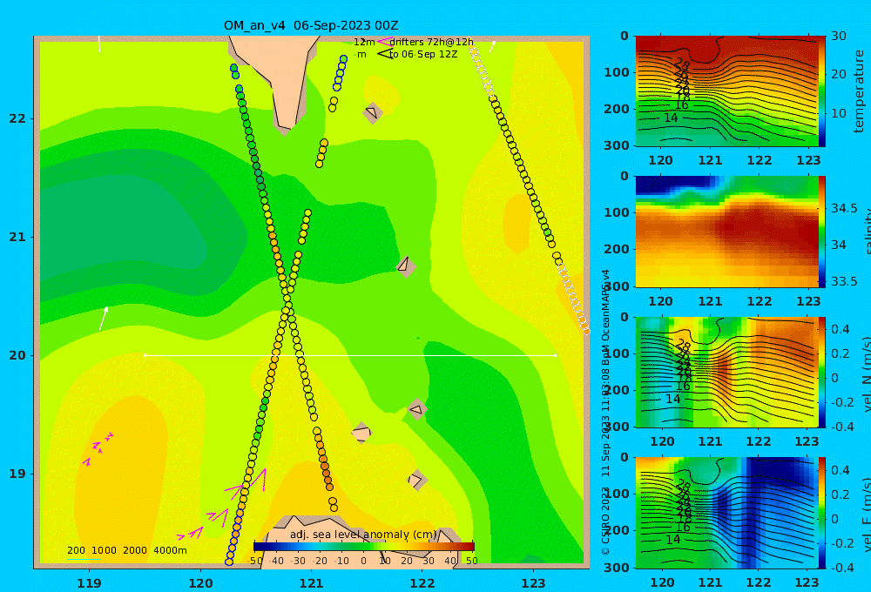Screen dimensions: 871x592
Task: Open the salinity section plot
Action: pos(726,232)
